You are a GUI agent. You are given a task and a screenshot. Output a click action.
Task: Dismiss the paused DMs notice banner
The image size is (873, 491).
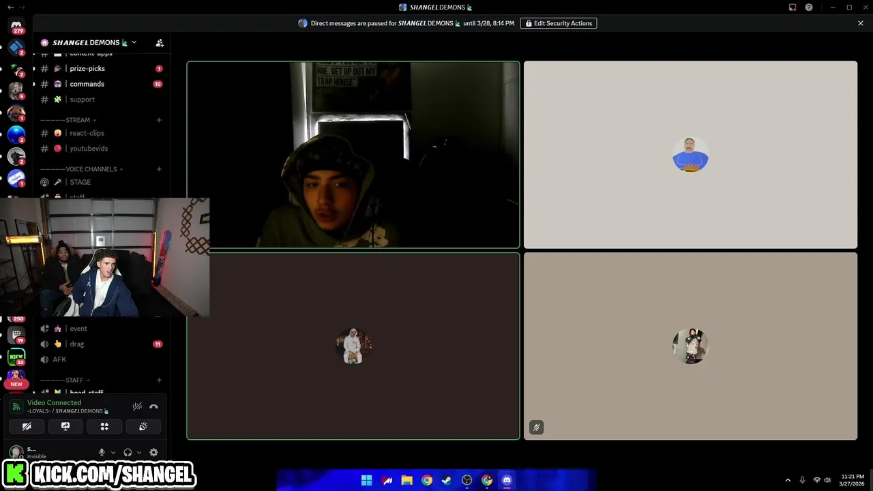pos(861,23)
